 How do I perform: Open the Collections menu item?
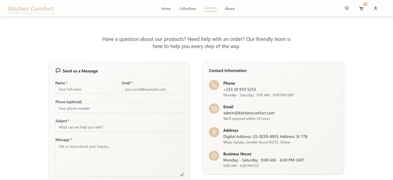click(x=187, y=9)
